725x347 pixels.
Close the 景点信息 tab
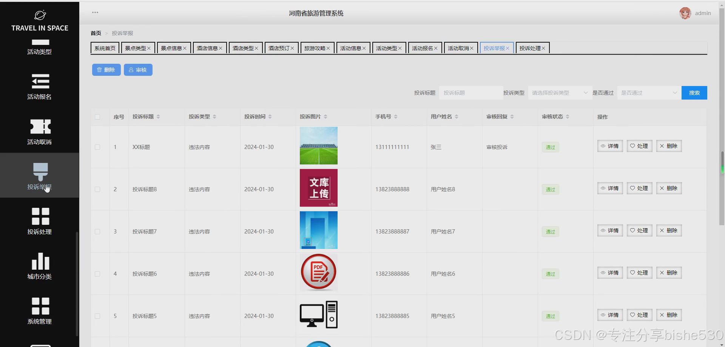[x=185, y=48]
